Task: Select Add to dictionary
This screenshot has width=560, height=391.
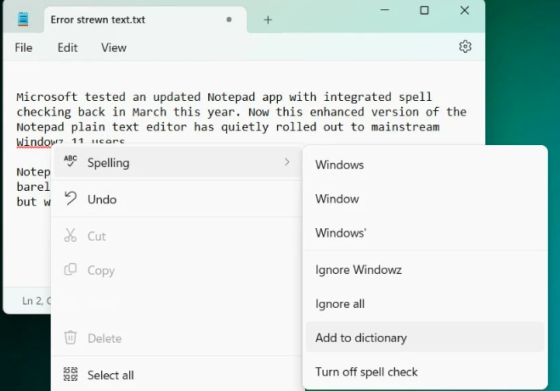Action: point(425,338)
